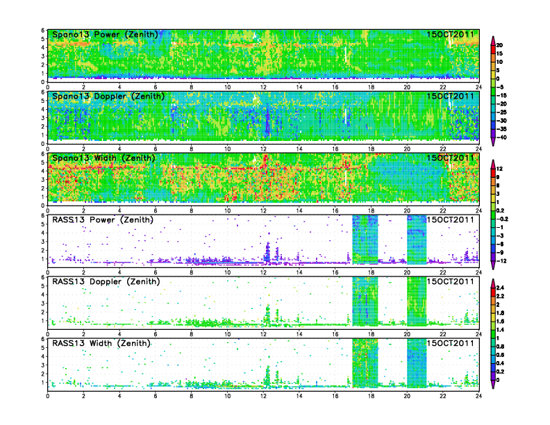Click the '2.2' label on bottom colorbar
This screenshot has height=425, width=550.
click(x=501, y=296)
